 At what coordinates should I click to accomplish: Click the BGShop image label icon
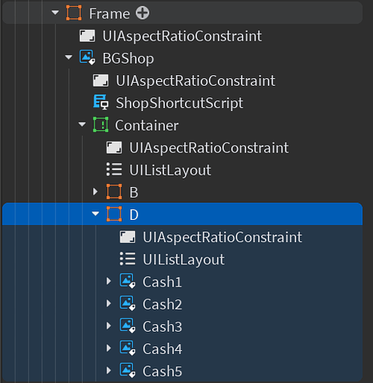pyautogui.click(x=87, y=57)
